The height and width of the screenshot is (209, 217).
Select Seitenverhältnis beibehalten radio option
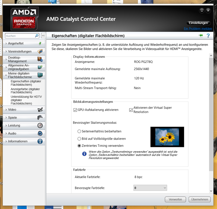79,131
